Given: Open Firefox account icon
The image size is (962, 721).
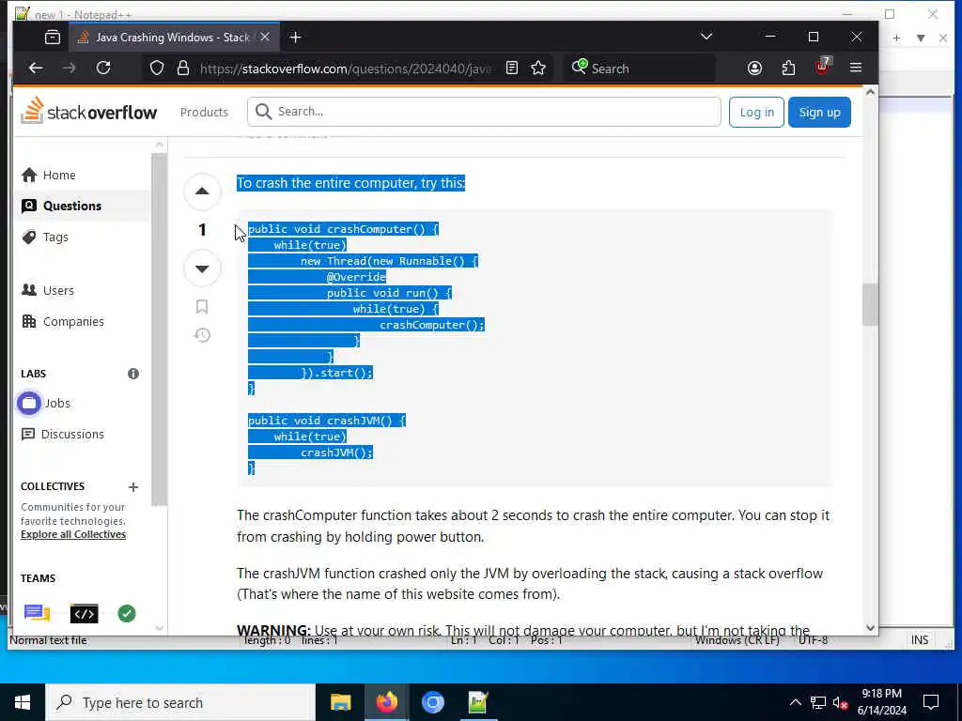Looking at the screenshot, I should [x=754, y=68].
